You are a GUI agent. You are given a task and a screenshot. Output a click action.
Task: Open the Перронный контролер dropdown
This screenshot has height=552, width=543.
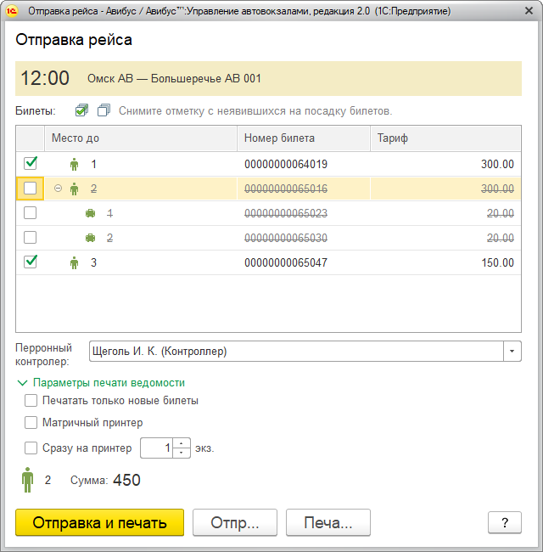click(512, 351)
